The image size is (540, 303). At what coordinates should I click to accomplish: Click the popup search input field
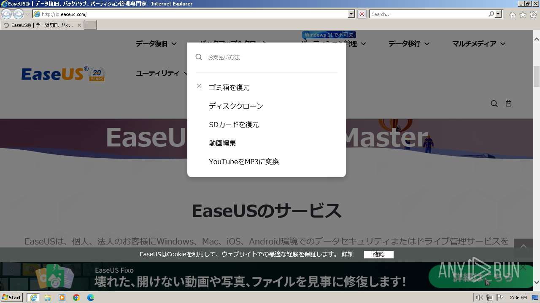(272, 57)
